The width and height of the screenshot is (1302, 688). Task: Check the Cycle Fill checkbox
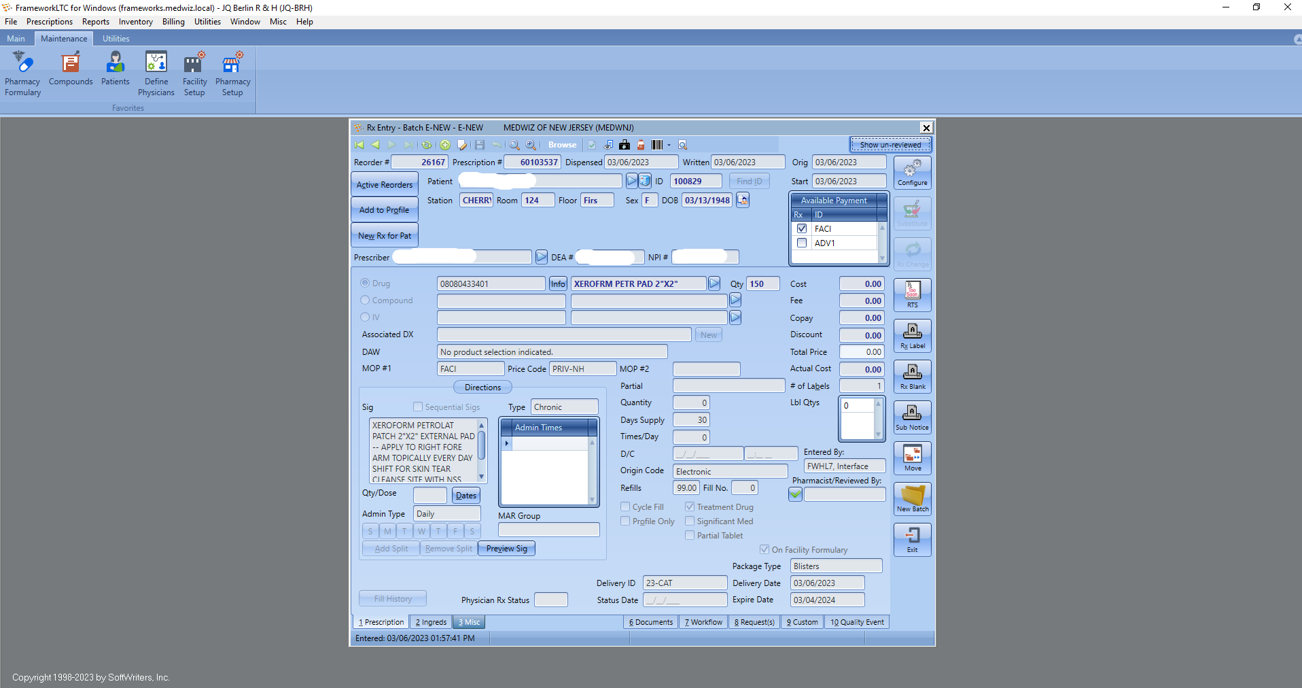tap(625, 506)
